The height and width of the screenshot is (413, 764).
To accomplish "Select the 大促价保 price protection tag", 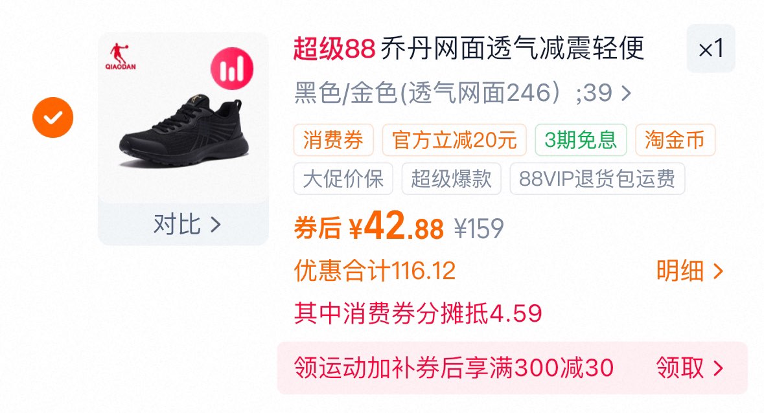I will point(343,179).
